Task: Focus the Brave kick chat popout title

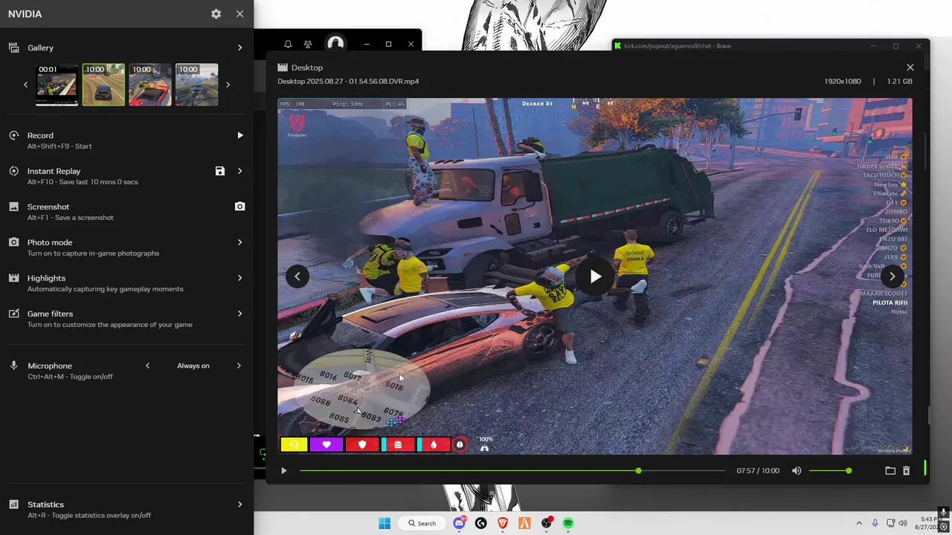Action: click(x=677, y=46)
